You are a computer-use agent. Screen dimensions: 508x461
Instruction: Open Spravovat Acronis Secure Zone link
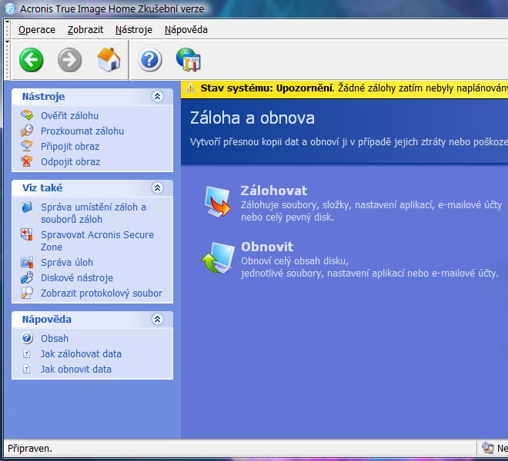(x=97, y=240)
